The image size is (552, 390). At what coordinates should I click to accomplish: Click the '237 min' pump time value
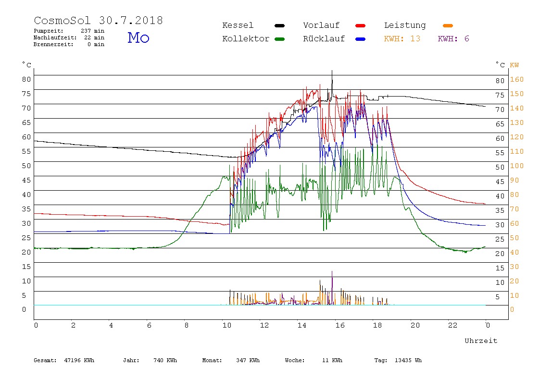(93, 31)
